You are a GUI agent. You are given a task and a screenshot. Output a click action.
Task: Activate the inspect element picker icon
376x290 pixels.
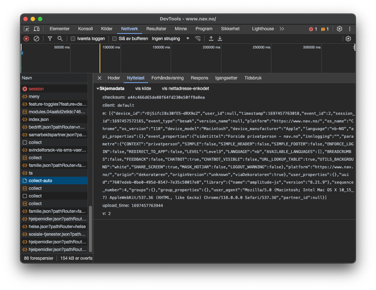click(26, 29)
